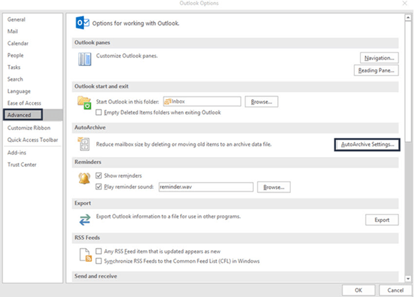Open the AutoArchive Settings dialog
This screenshot has height=297, width=414.
click(x=367, y=145)
